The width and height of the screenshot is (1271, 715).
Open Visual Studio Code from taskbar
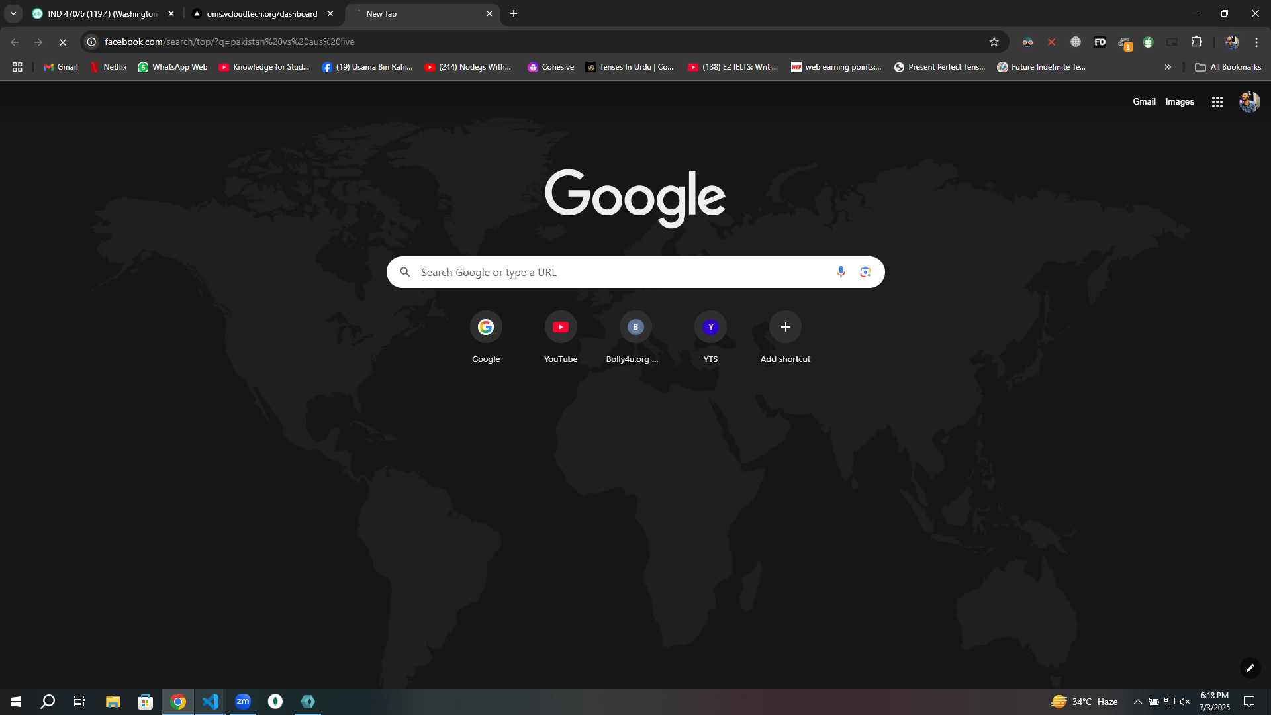210,702
